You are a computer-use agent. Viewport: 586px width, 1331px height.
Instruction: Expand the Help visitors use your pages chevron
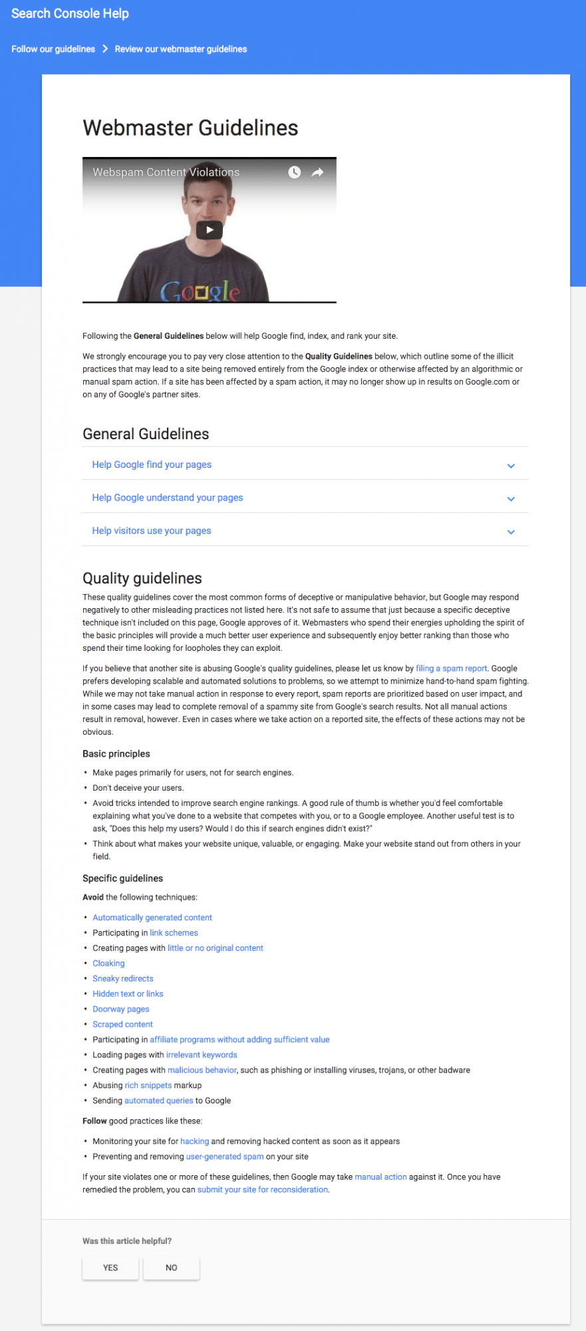coord(511,532)
